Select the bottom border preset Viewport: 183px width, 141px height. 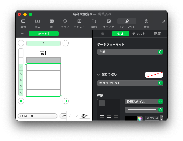(x=116, y=117)
